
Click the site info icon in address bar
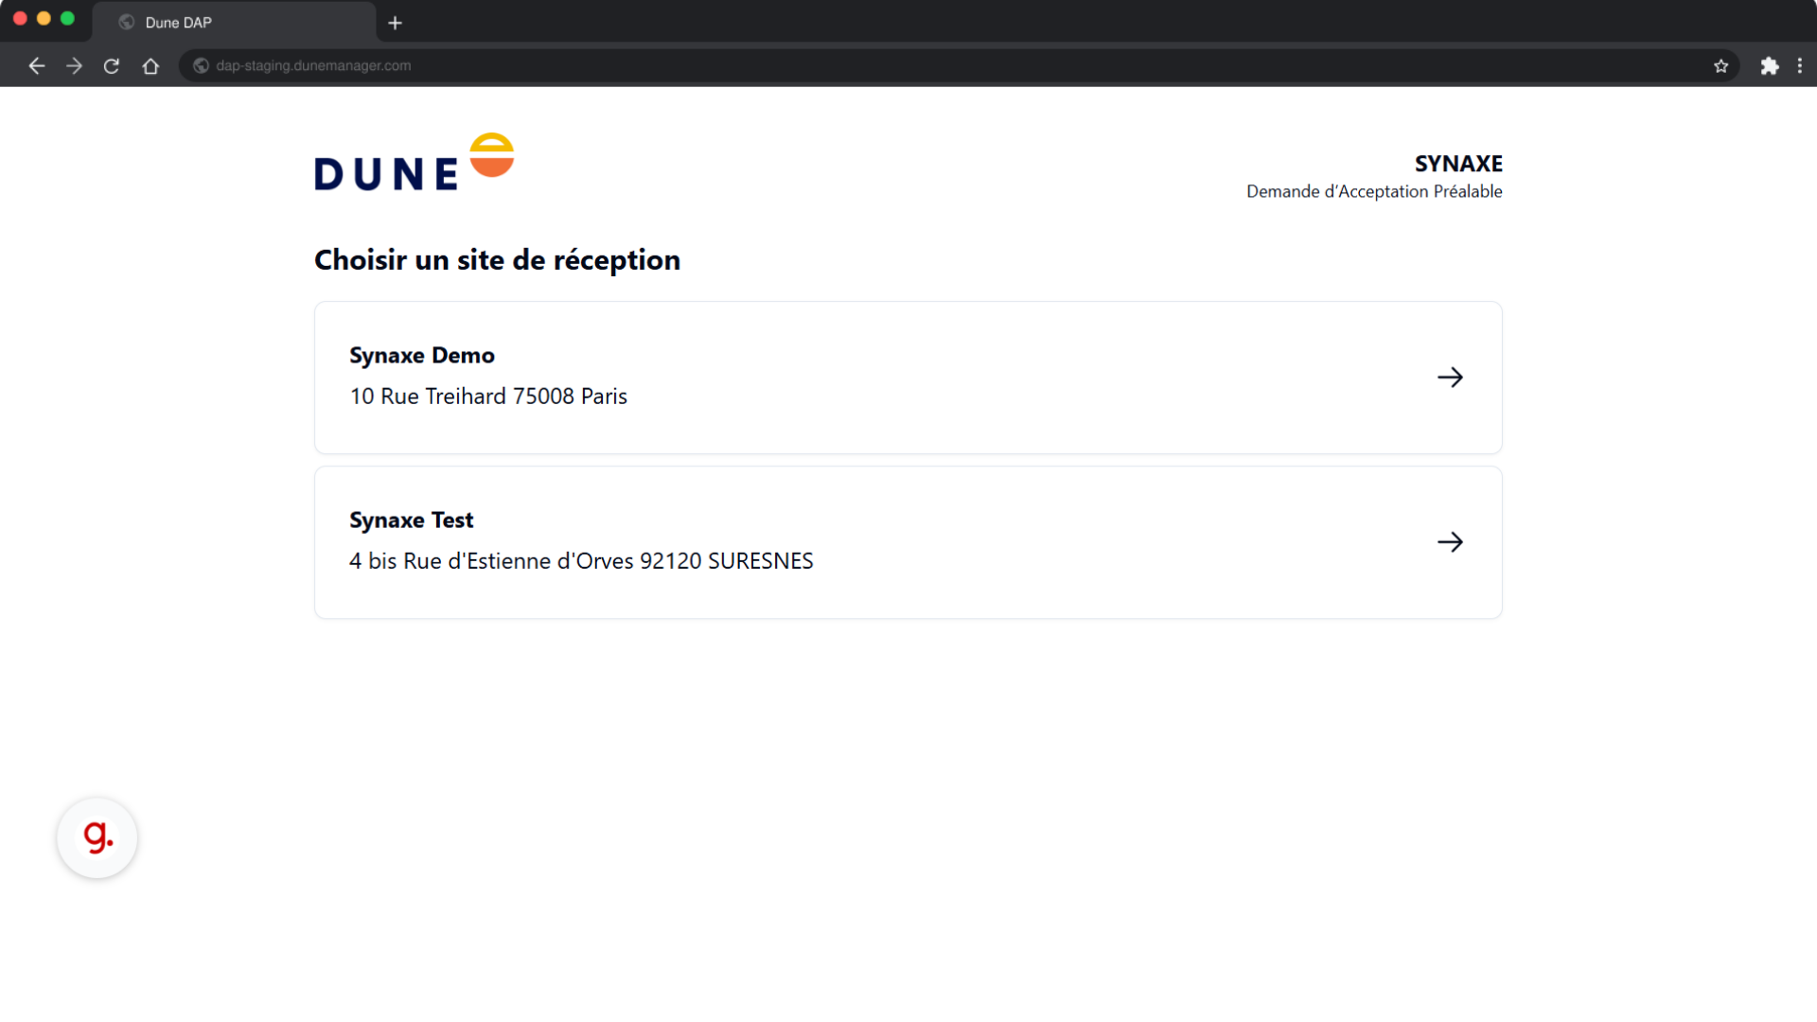pos(201,66)
